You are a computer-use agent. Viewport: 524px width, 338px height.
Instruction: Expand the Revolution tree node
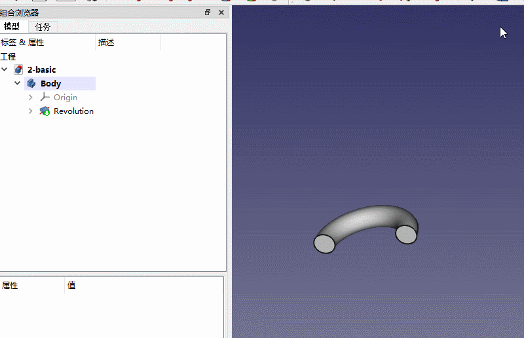pos(30,111)
